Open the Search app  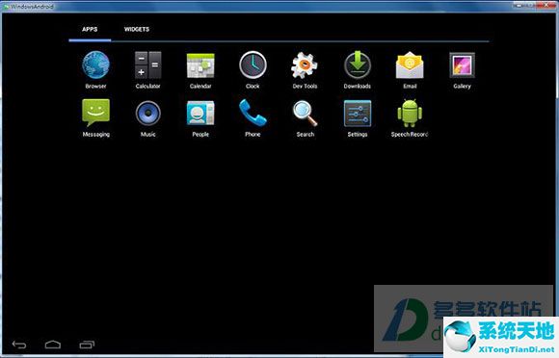306,117
